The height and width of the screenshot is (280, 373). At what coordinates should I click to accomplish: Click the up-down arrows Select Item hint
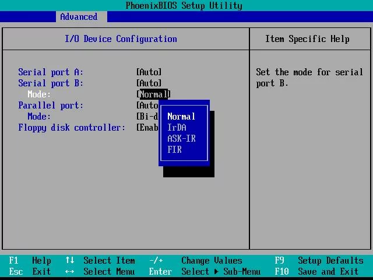point(100,261)
